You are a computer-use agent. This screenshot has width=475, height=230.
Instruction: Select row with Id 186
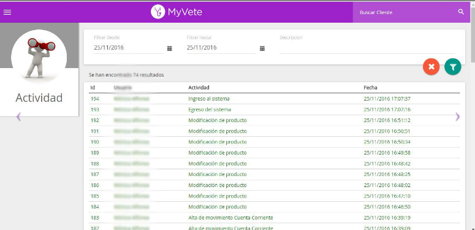tap(274, 185)
